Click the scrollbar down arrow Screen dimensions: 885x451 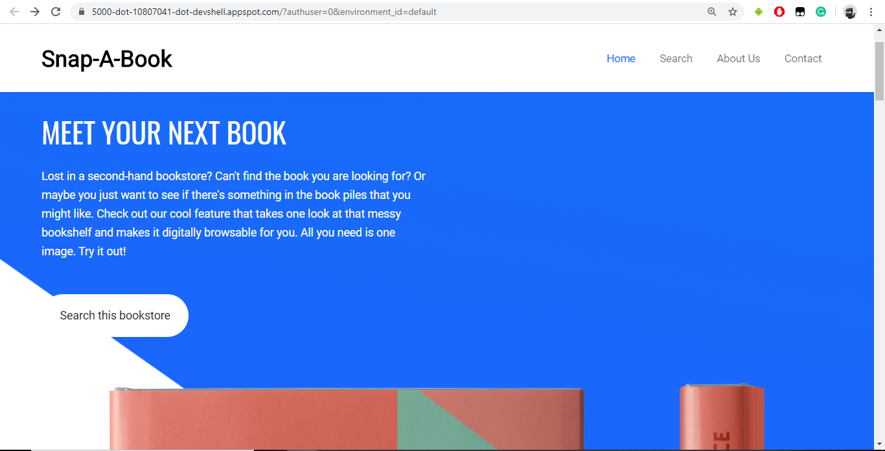point(879,445)
